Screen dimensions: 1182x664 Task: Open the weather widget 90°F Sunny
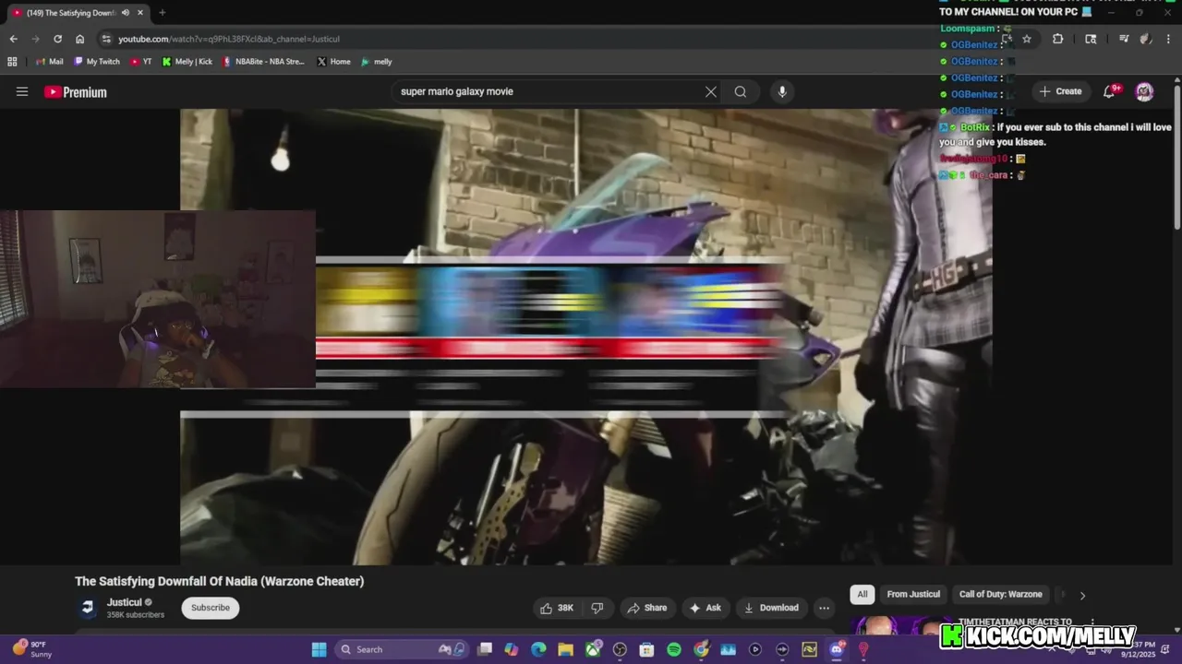pos(31,649)
